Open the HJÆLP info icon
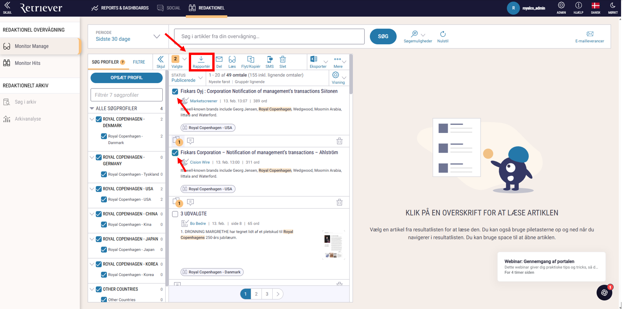Screen dimensions: 623x309 click(578, 5)
